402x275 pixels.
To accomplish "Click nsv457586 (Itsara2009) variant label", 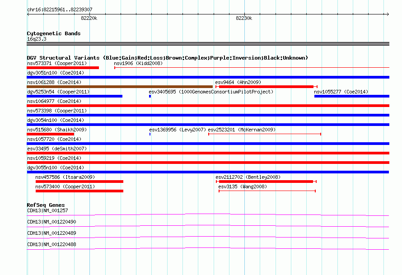I will pyautogui.click(x=65, y=177).
